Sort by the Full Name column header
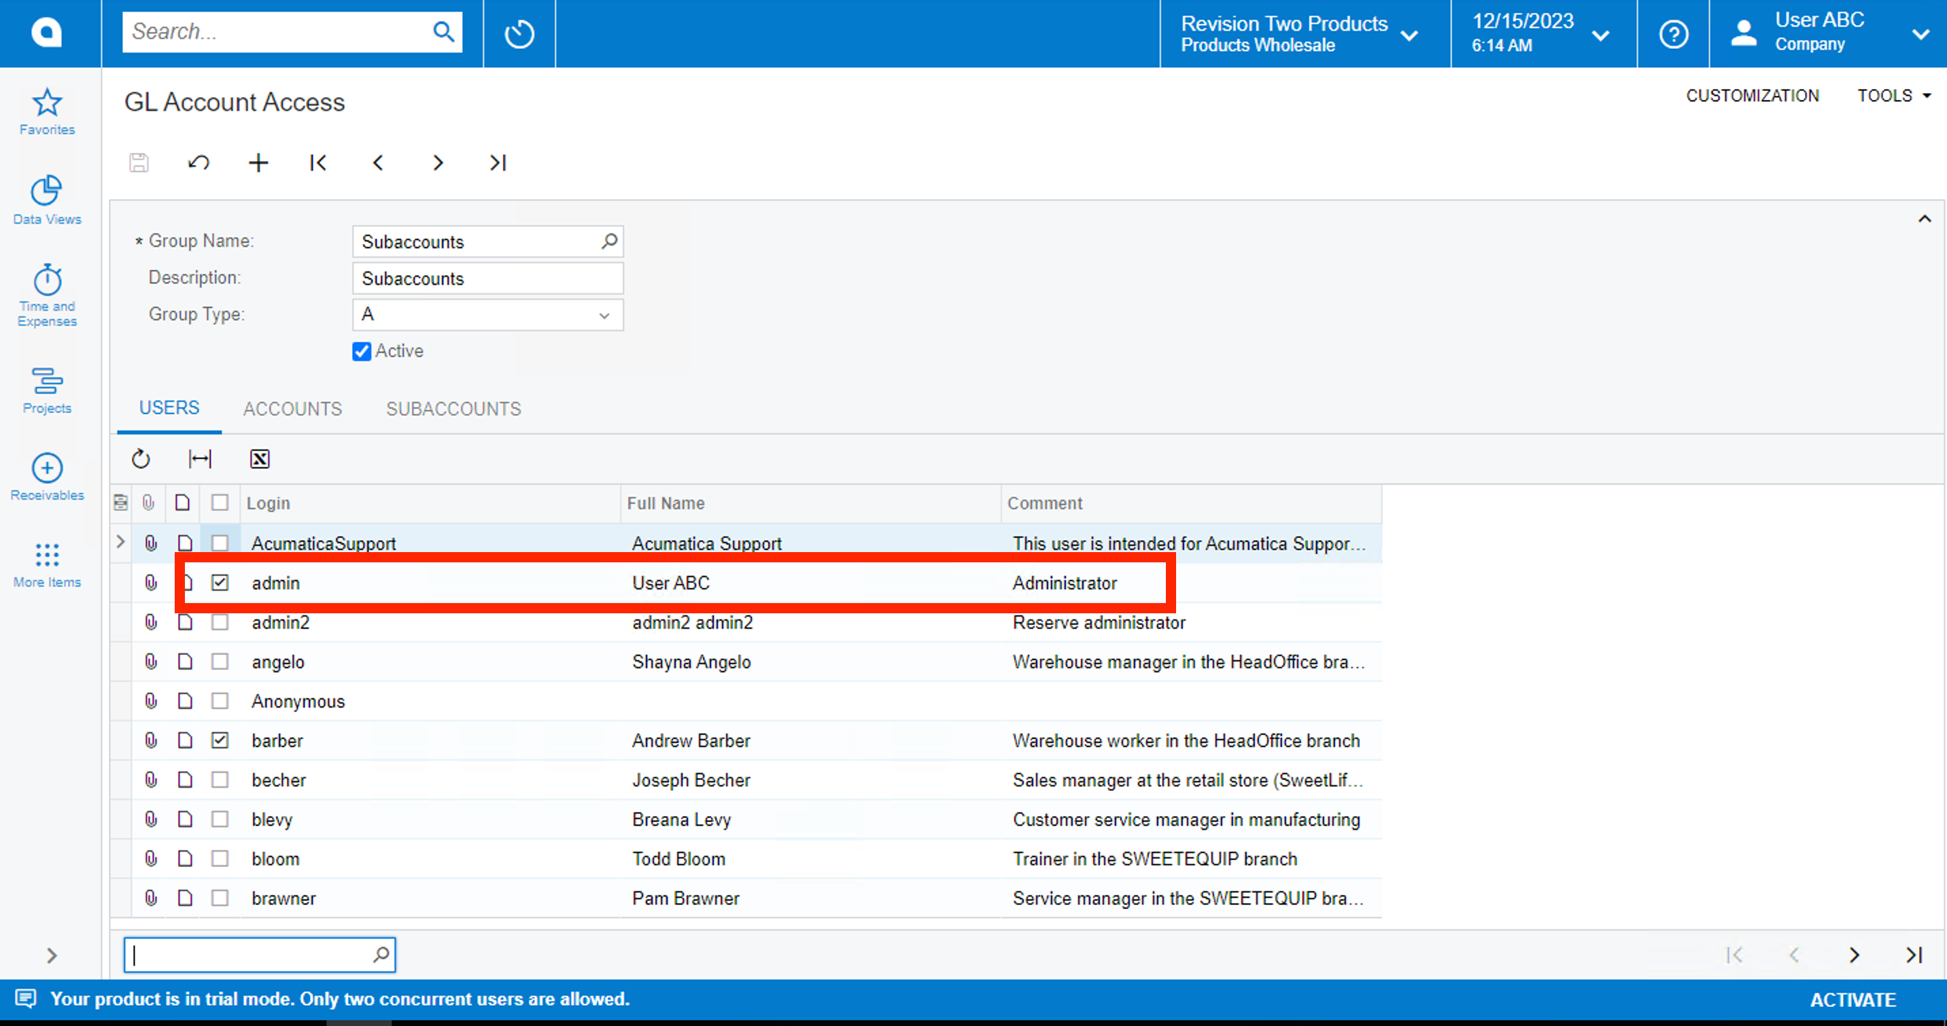Image resolution: width=1947 pixels, height=1026 pixels. (x=810, y=504)
